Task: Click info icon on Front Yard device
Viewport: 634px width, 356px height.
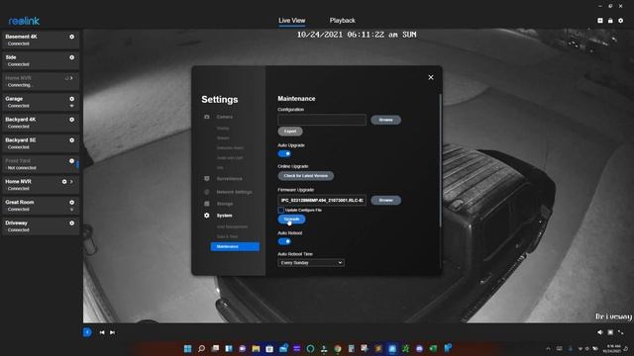Action: tap(71, 160)
